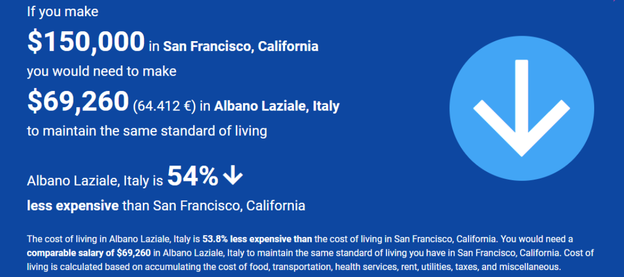Click the "If you make" line

pos(63,11)
